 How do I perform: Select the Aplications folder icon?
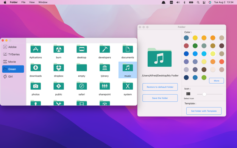point(36,49)
